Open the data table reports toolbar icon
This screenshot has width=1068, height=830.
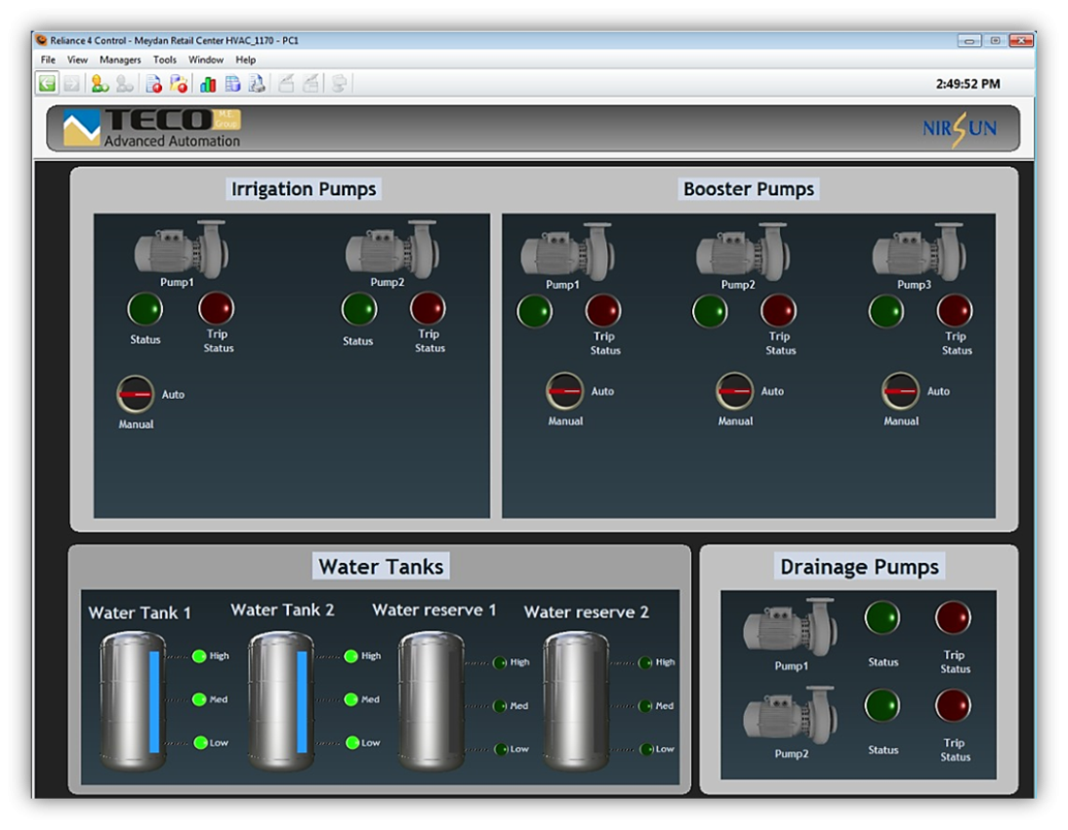(x=233, y=84)
